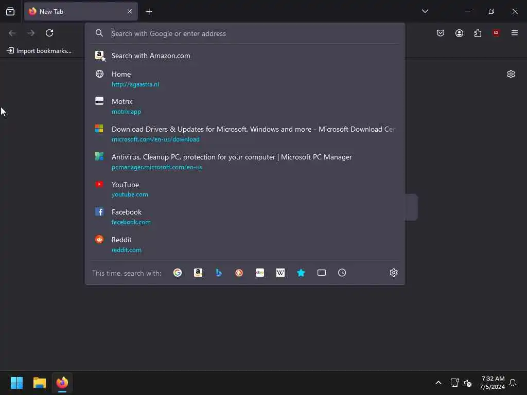Open the Home agaastra.nl suggestion
527x395 pixels.
pyautogui.click(x=244, y=79)
